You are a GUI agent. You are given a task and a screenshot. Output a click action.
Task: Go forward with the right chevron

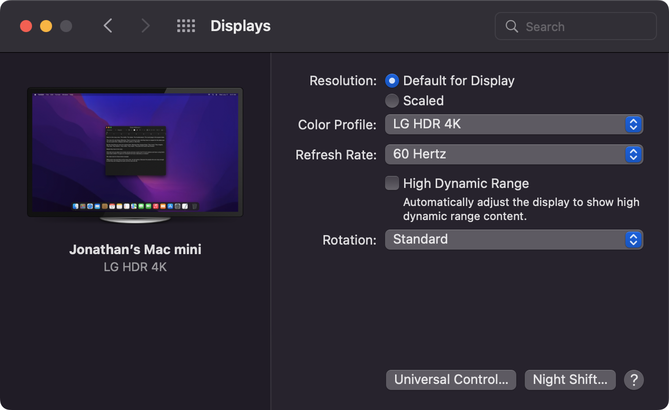pyautogui.click(x=145, y=26)
